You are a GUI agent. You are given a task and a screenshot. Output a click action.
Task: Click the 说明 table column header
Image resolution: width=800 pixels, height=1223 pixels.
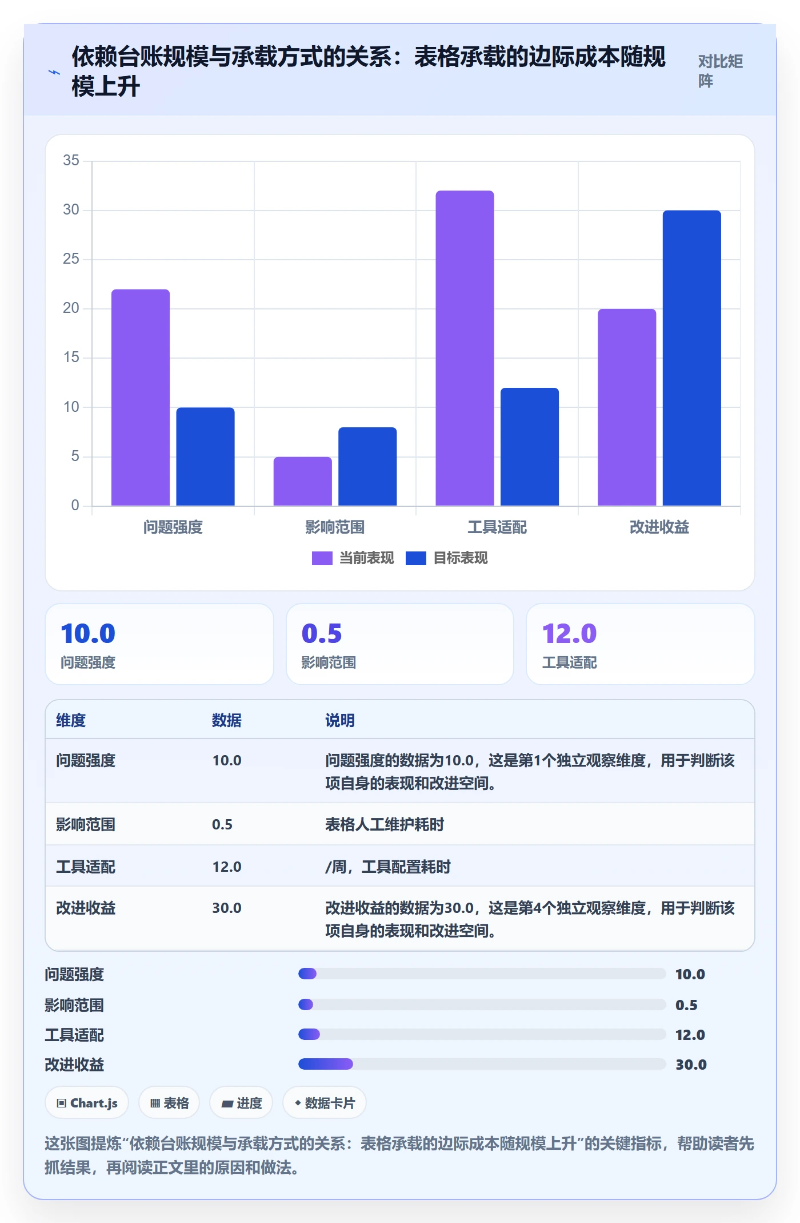click(340, 720)
